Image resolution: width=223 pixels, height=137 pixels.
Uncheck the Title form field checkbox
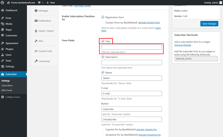(103, 41)
